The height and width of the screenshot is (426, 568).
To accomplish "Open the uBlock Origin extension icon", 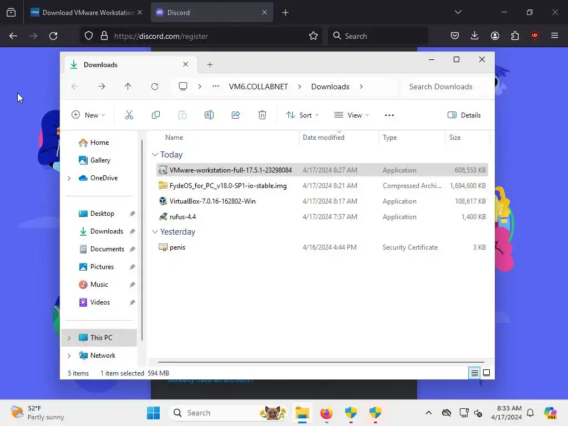I will pos(534,35).
